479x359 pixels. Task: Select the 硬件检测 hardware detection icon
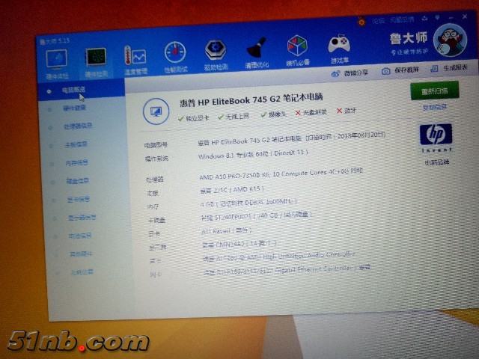pos(95,59)
